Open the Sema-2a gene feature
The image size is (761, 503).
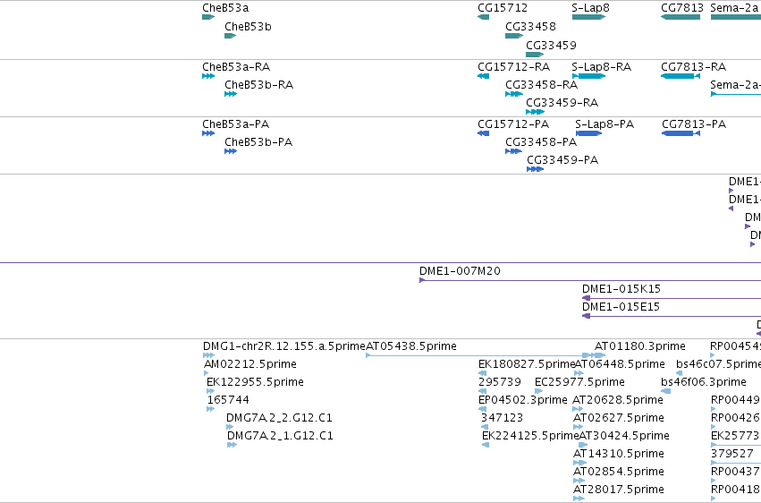coord(736,17)
